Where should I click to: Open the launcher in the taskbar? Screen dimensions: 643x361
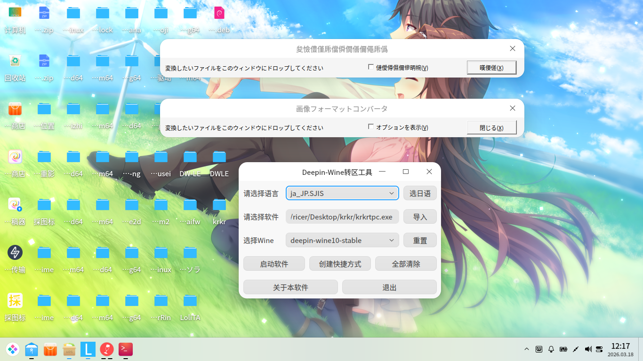click(x=13, y=349)
